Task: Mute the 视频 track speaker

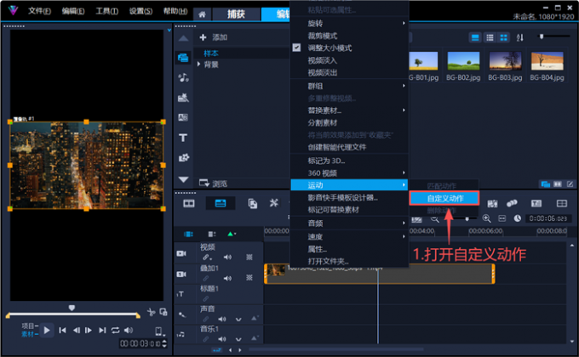Action: click(x=227, y=257)
